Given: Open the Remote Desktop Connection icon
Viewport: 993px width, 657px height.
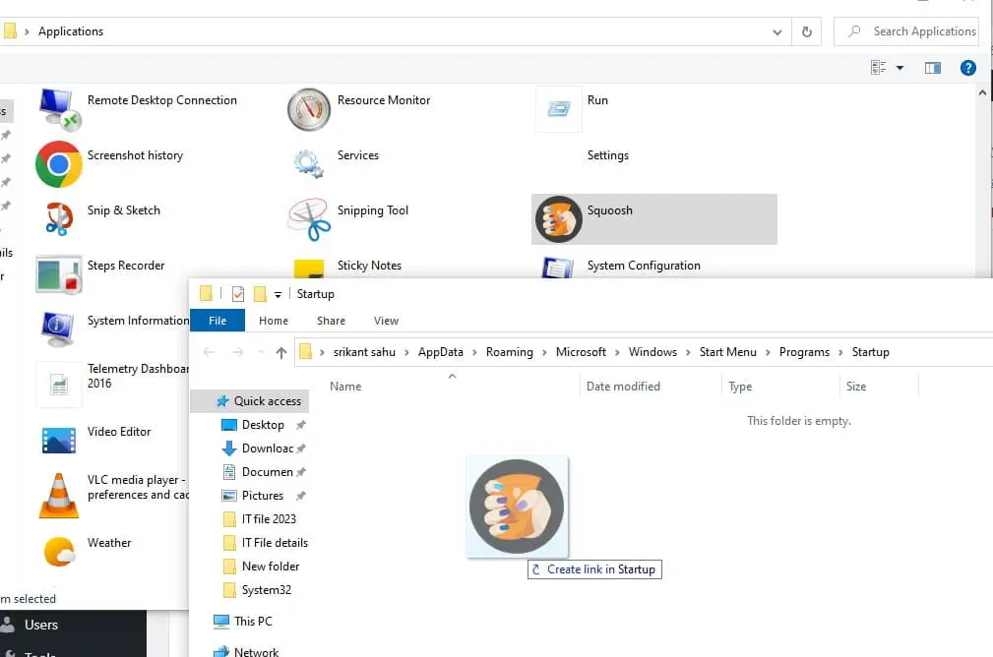Looking at the screenshot, I should point(58,107).
